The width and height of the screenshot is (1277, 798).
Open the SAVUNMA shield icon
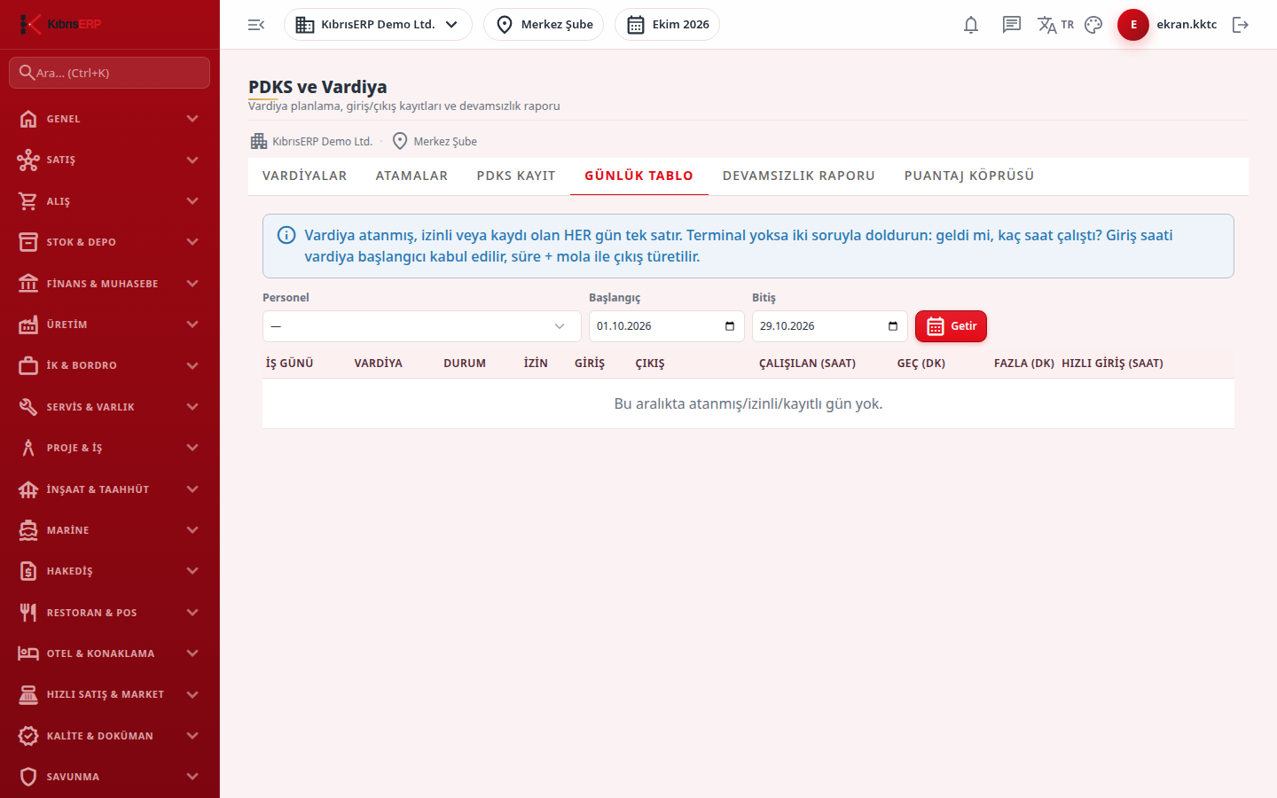pyautogui.click(x=28, y=777)
